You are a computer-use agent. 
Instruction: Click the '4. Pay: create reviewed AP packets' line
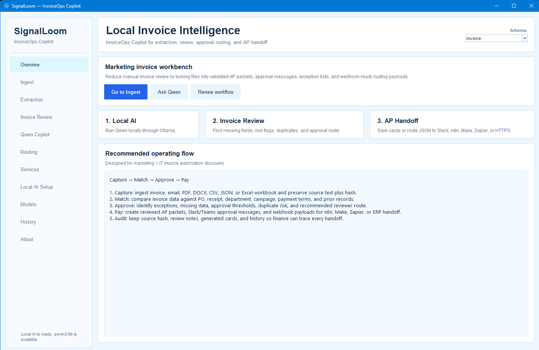255,212
